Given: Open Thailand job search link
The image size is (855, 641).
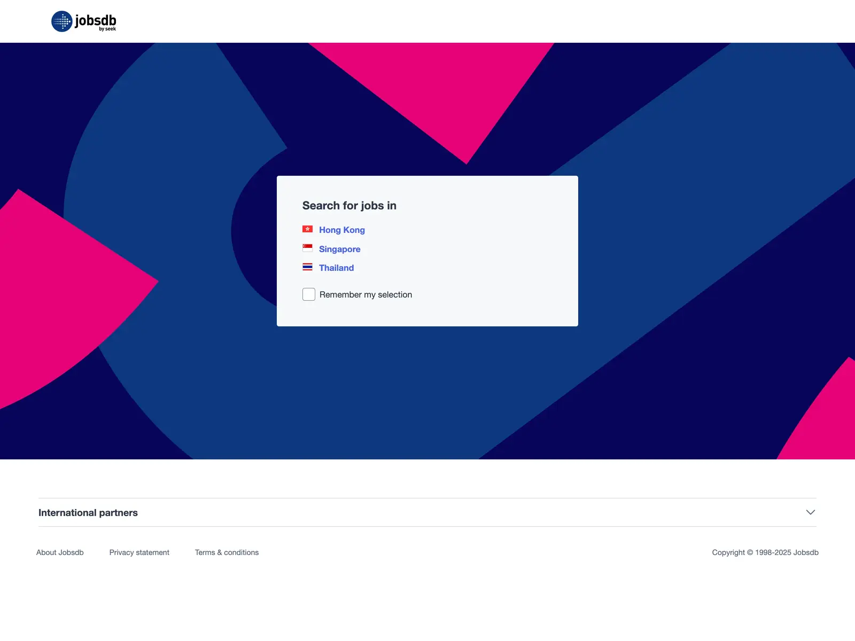Looking at the screenshot, I should click(x=336, y=268).
